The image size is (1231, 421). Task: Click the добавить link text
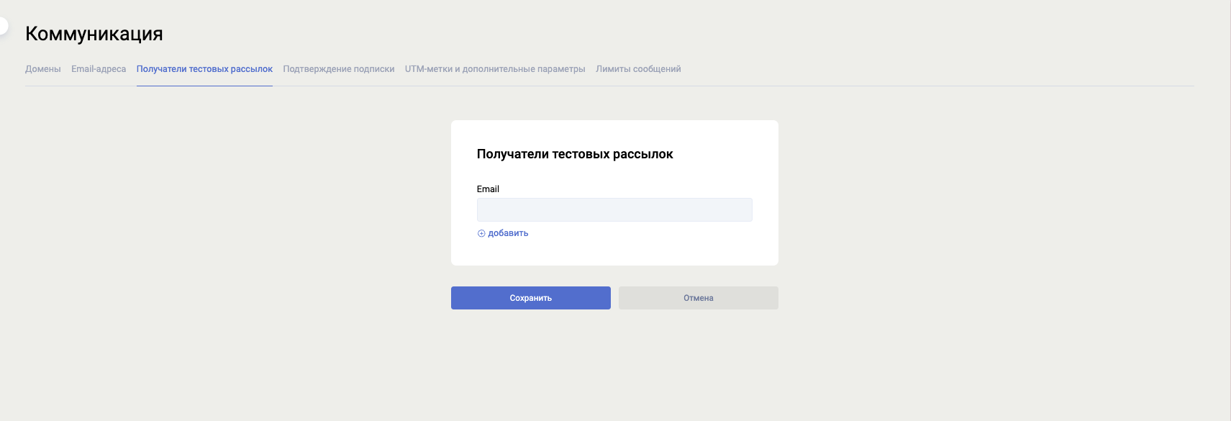coord(508,233)
